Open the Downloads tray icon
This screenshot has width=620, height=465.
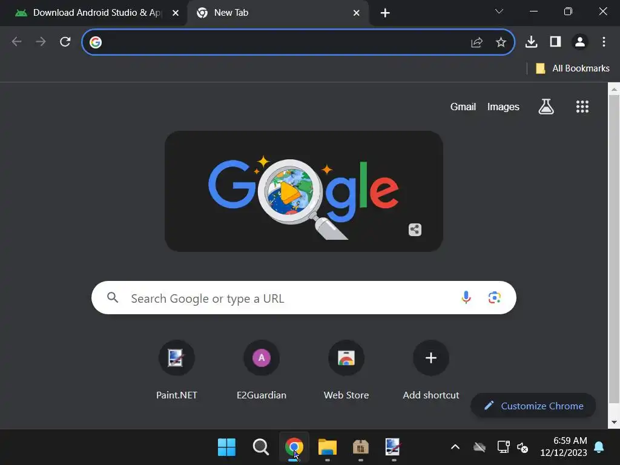tap(532, 42)
